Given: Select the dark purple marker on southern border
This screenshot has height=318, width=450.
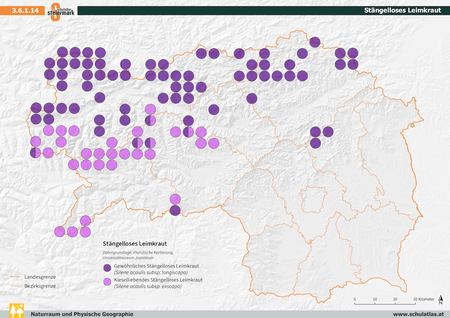Looking at the screenshot, I should coord(175,210).
